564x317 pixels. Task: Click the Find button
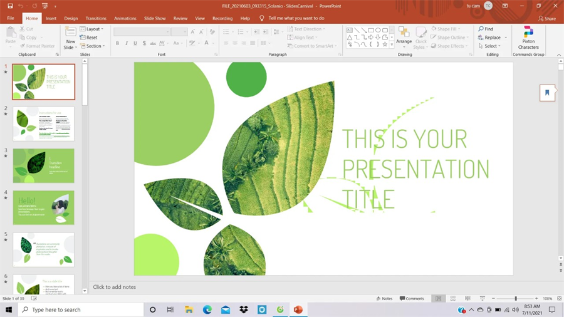click(x=486, y=29)
